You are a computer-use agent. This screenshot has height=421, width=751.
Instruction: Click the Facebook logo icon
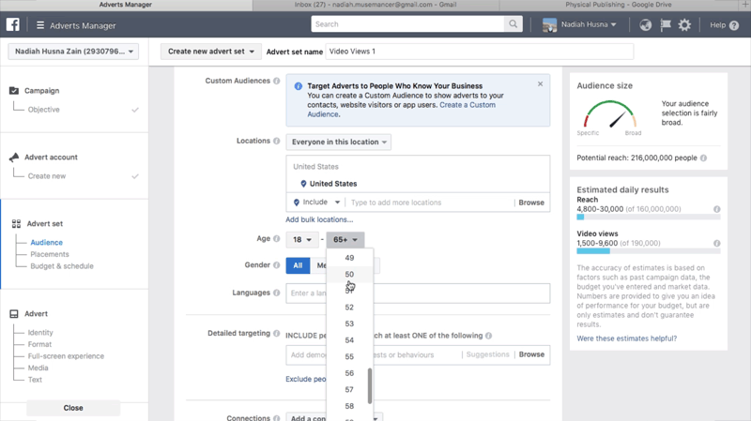(14, 25)
